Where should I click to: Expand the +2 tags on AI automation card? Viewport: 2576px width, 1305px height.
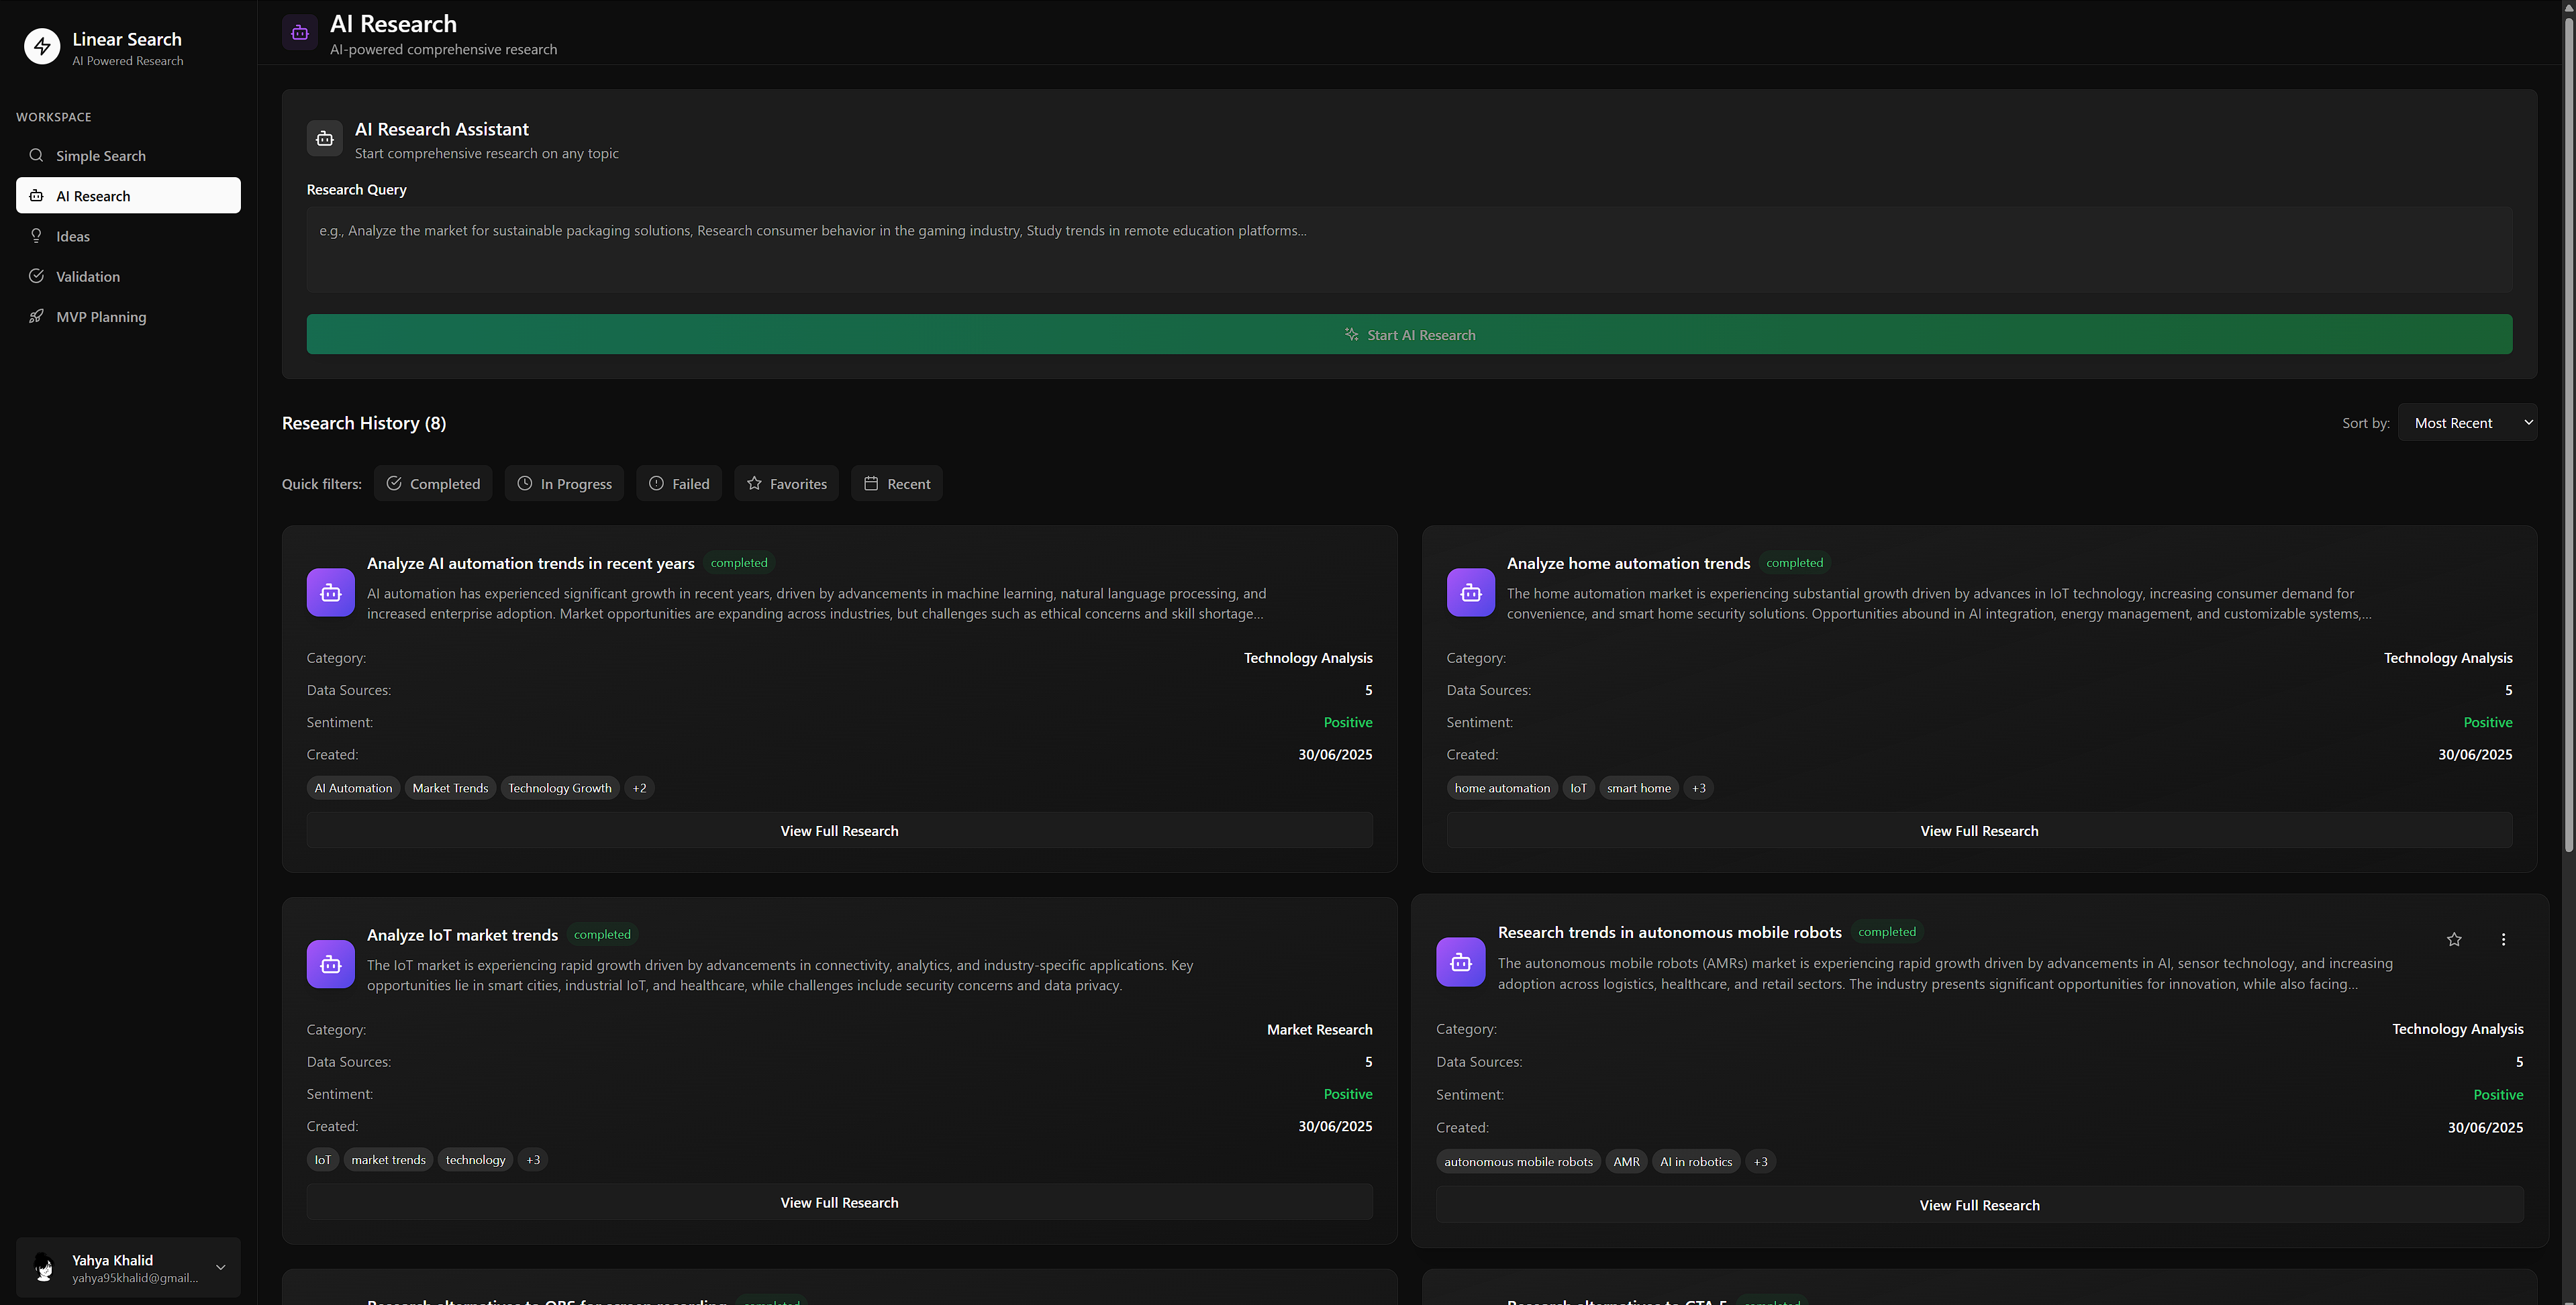pyautogui.click(x=639, y=788)
